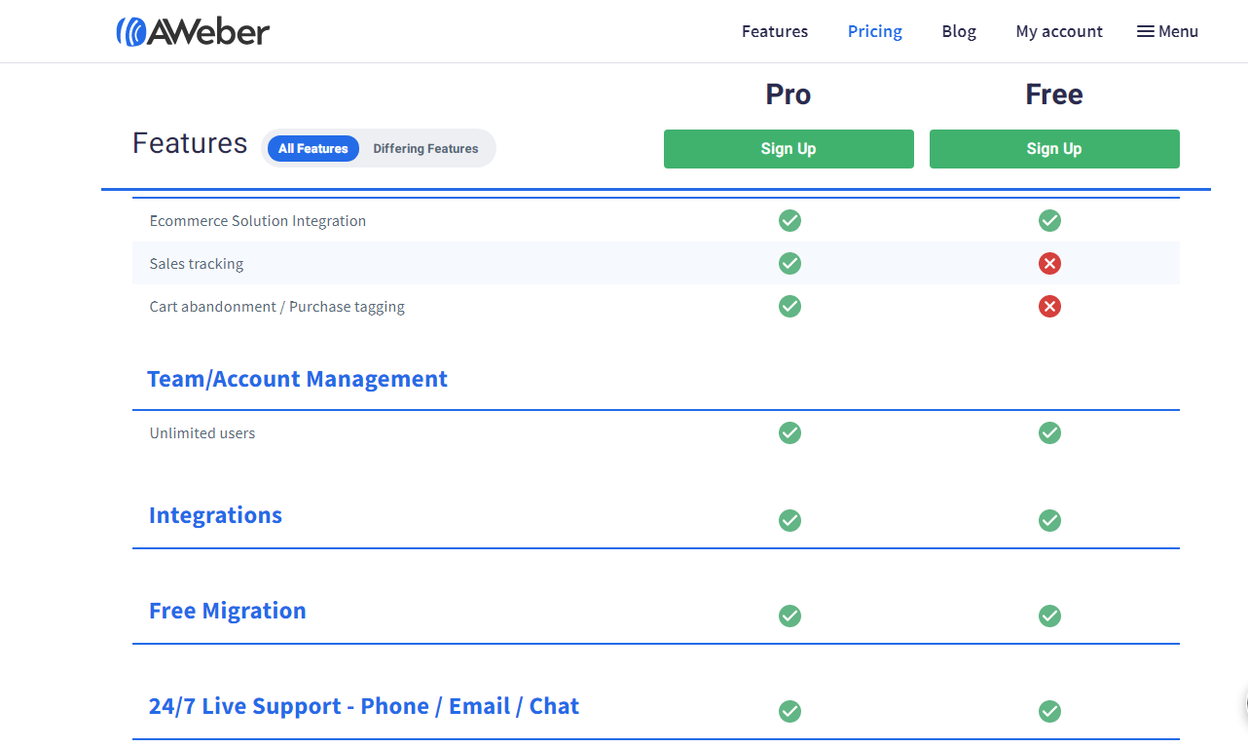Click Pro checkmark for Sales tracking

[x=789, y=263]
